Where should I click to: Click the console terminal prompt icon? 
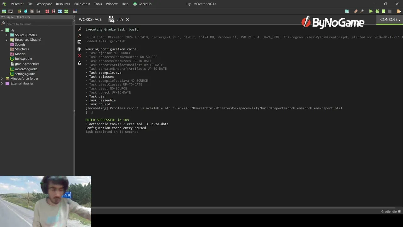click(x=79, y=42)
